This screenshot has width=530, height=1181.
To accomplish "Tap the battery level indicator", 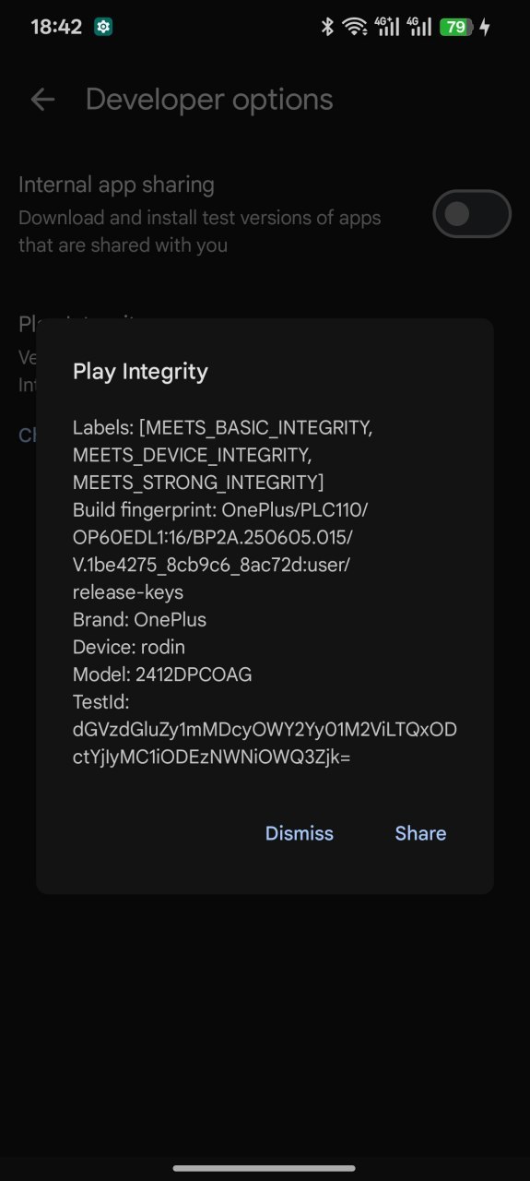I will click(456, 27).
